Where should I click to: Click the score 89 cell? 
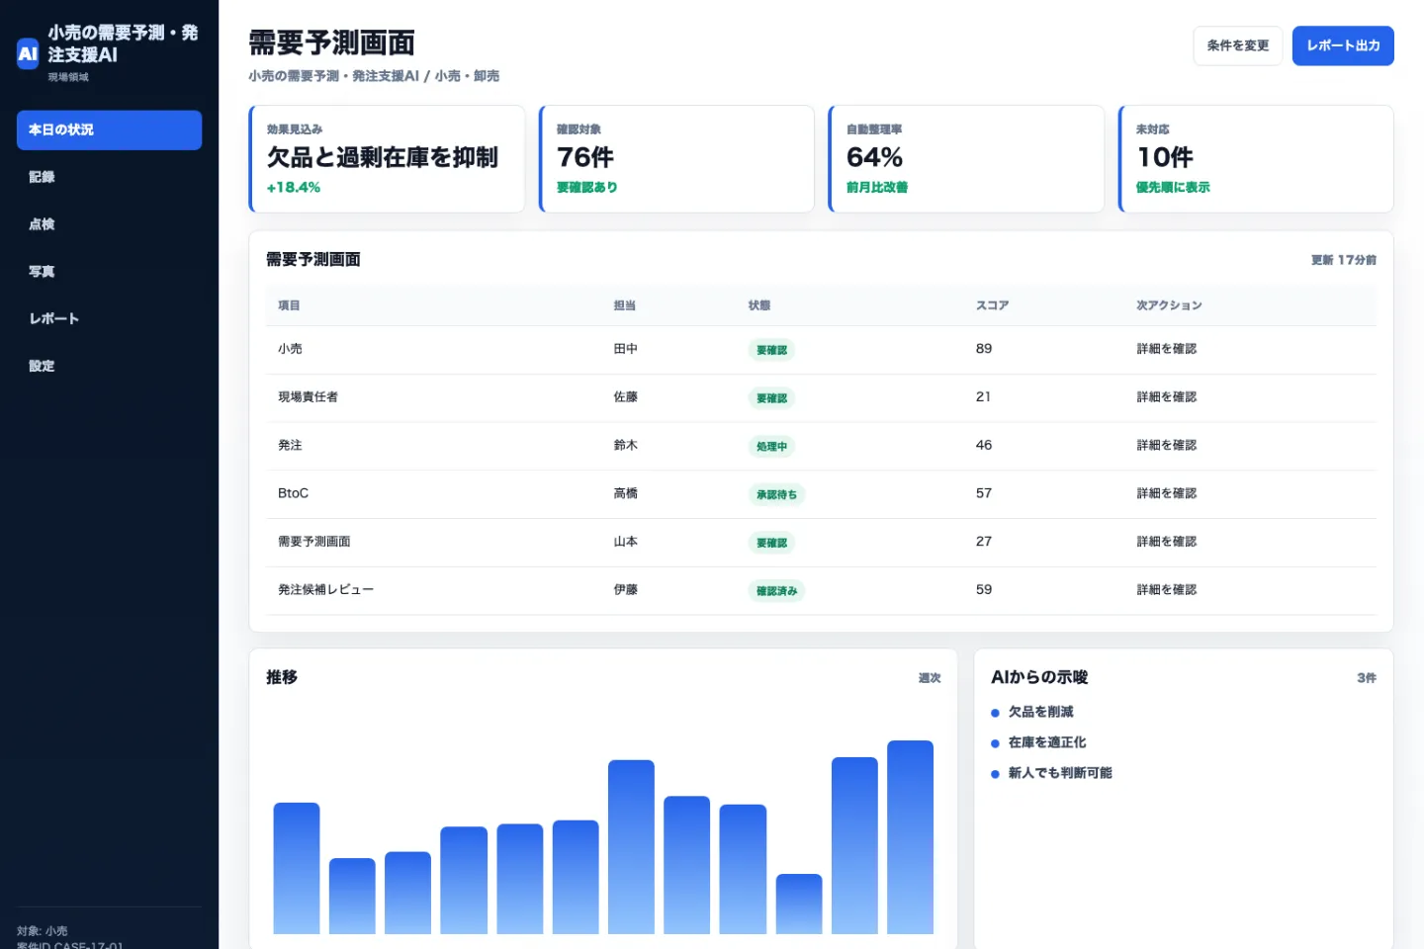click(984, 349)
